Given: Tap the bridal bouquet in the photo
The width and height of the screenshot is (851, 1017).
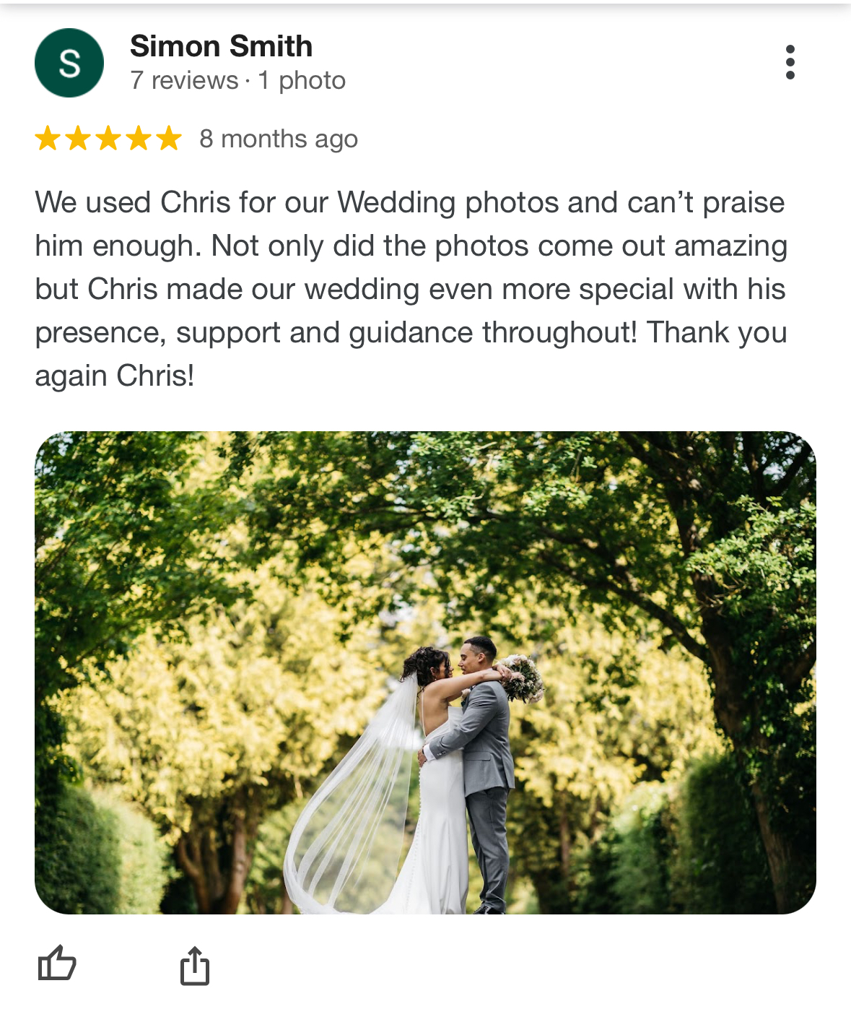Looking at the screenshot, I should coord(522,678).
